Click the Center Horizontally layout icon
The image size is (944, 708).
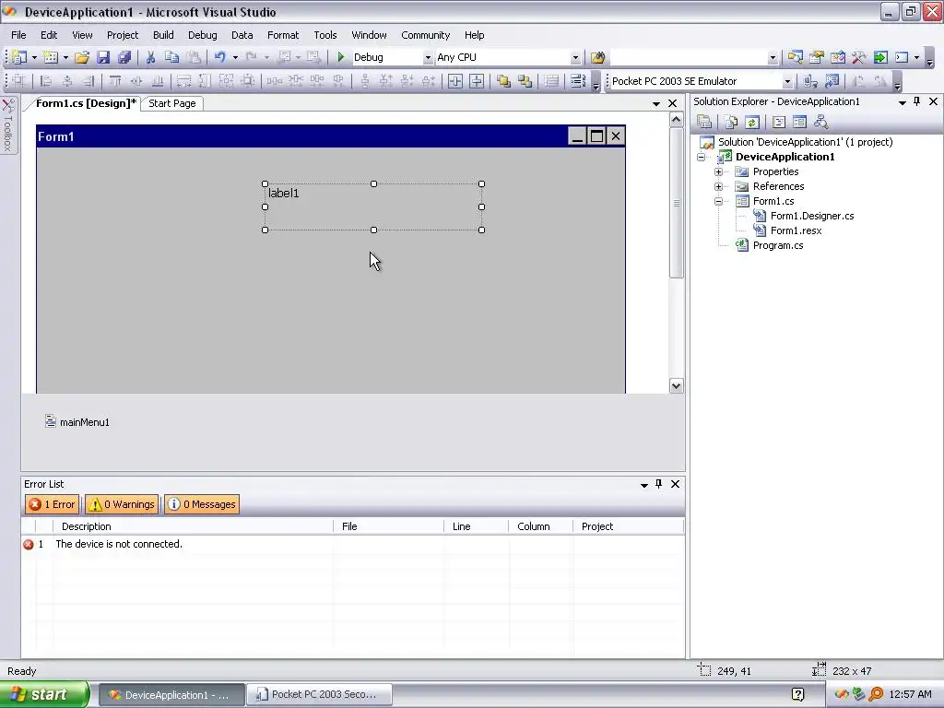[x=455, y=81]
